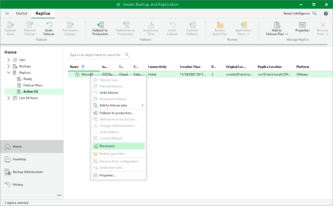Select the Failover Now ribbon icon
This screenshot has width=333, height=206.
pos(10,28)
